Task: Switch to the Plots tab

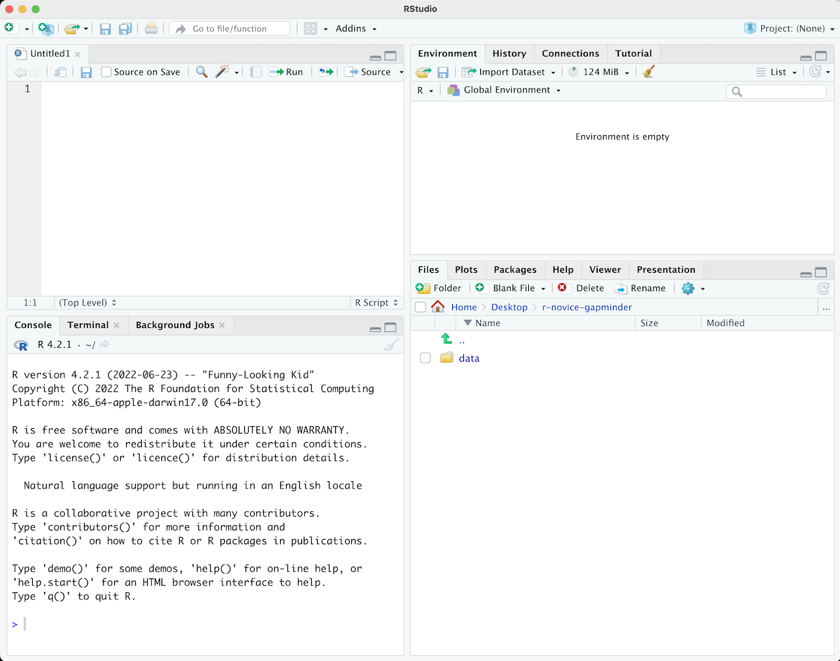Action: click(x=466, y=270)
